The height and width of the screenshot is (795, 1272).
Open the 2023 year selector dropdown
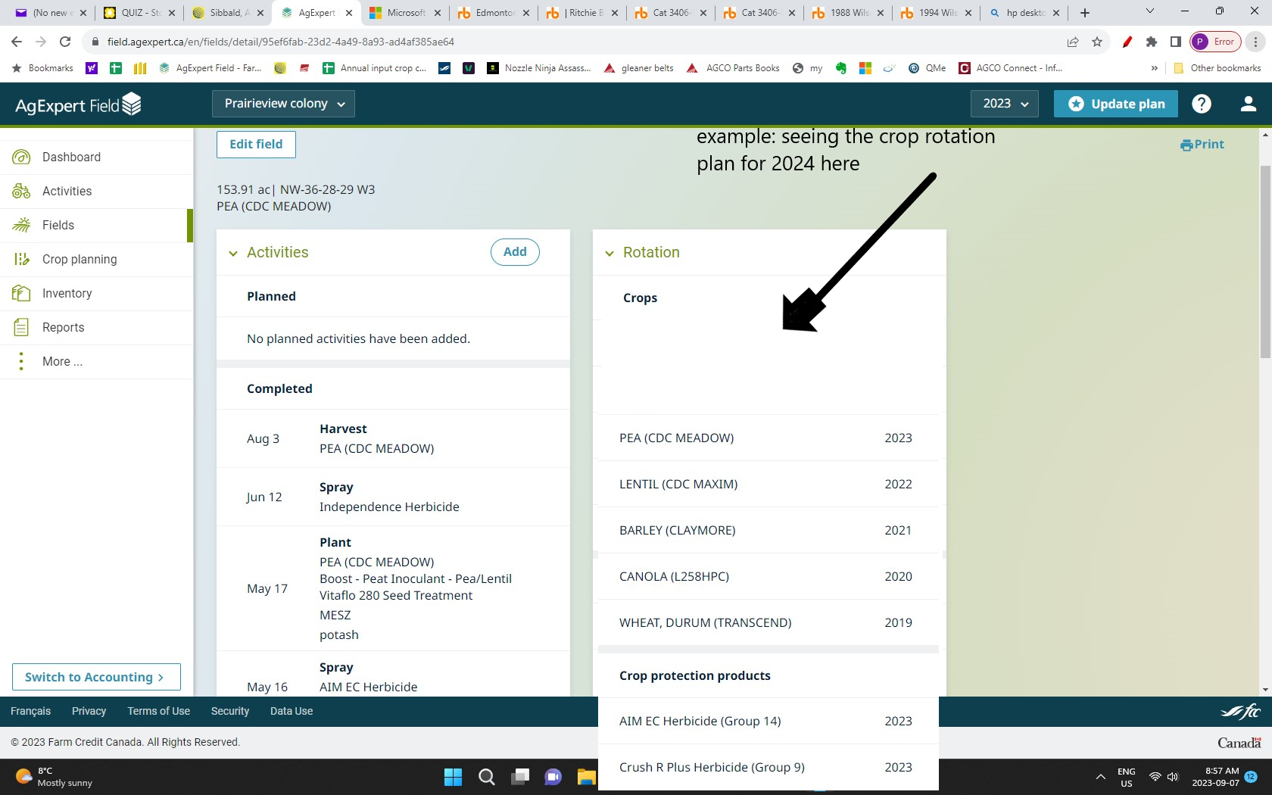(x=1004, y=104)
